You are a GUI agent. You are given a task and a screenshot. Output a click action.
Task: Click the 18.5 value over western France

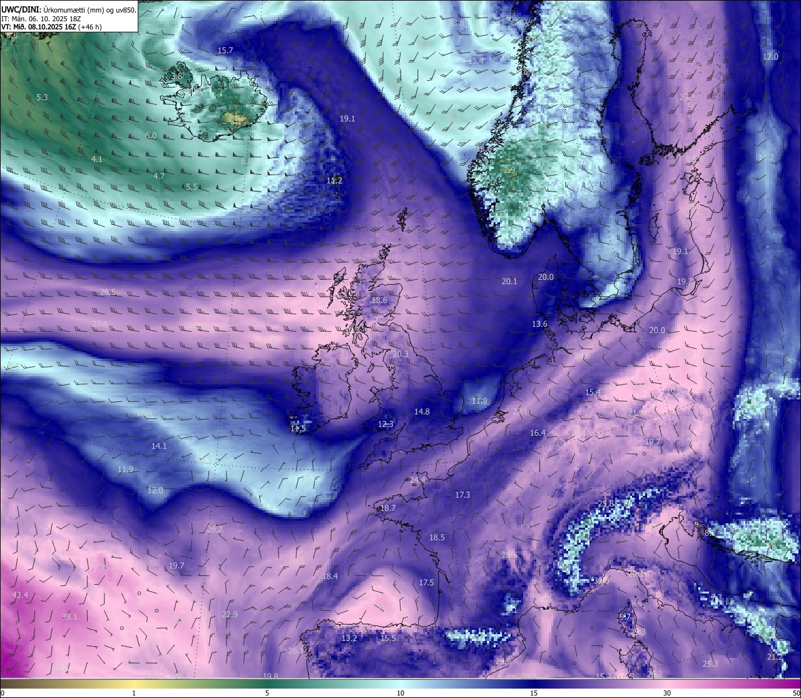(x=437, y=538)
